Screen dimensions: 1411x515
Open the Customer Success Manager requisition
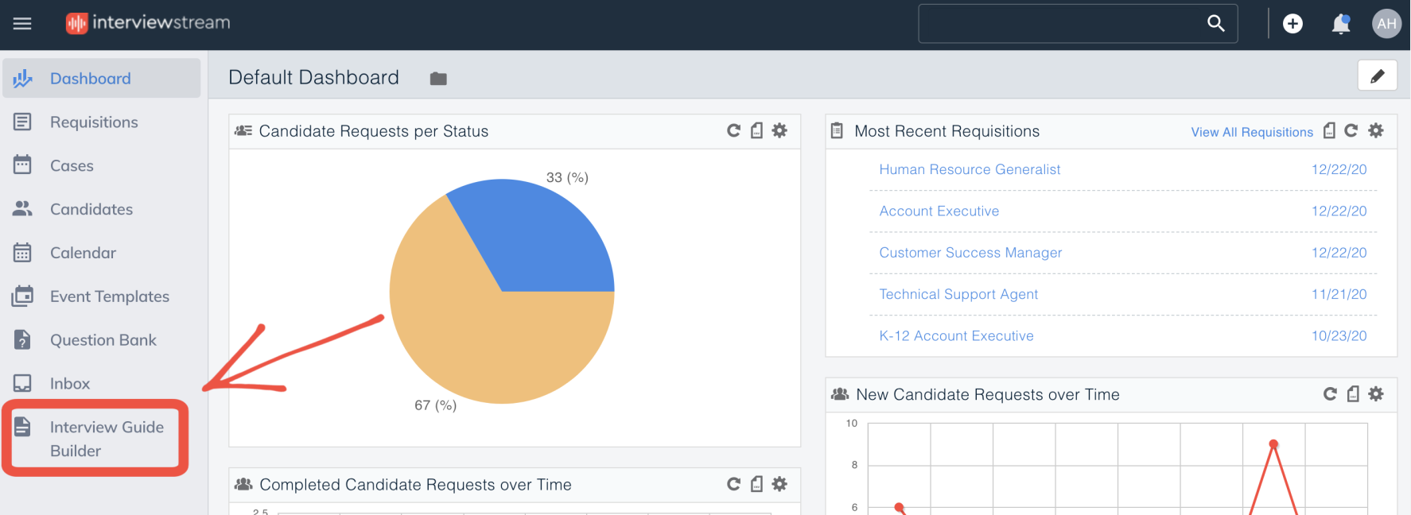coord(970,253)
